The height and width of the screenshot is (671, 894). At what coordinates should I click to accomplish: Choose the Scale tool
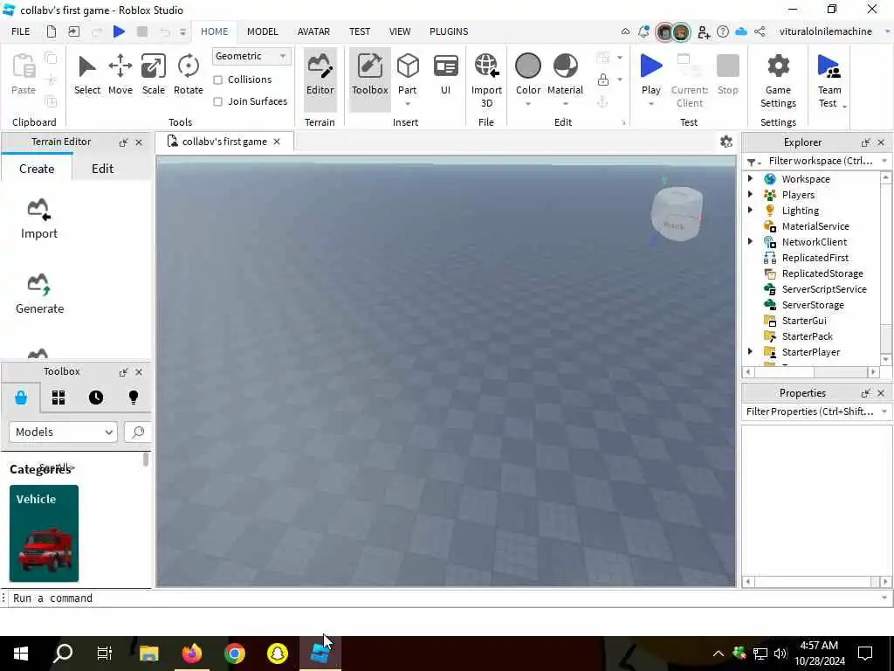(x=154, y=74)
